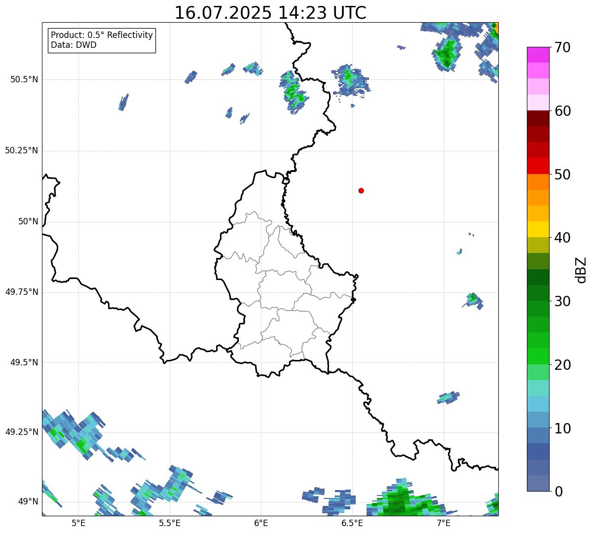Screen dimensions: 593x533
Task: Click the 49.5°N latitude tick label
Action: coord(24,362)
